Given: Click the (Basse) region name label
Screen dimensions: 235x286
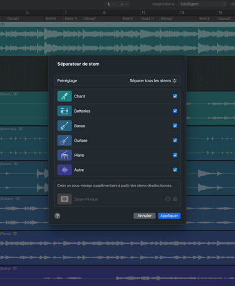Looking at the screenshot, I should tap(6, 164).
